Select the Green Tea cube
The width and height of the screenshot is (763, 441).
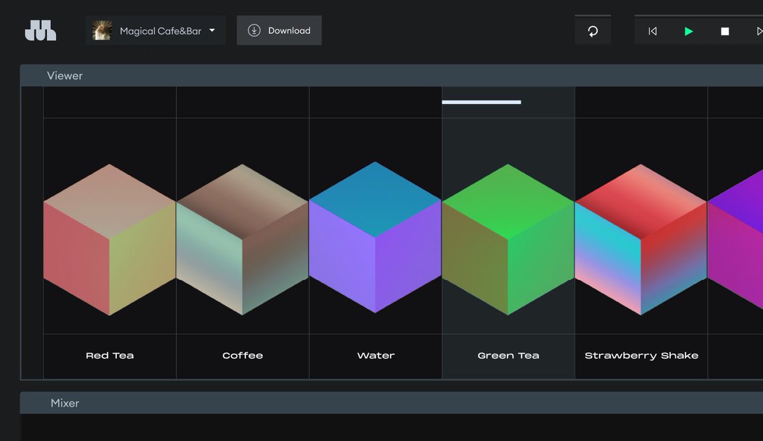tap(508, 240)
